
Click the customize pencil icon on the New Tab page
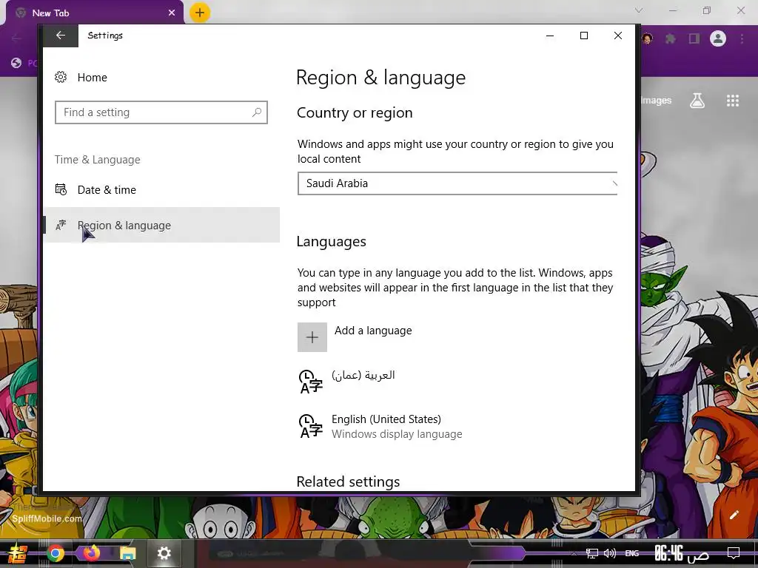tap(734, 515)
